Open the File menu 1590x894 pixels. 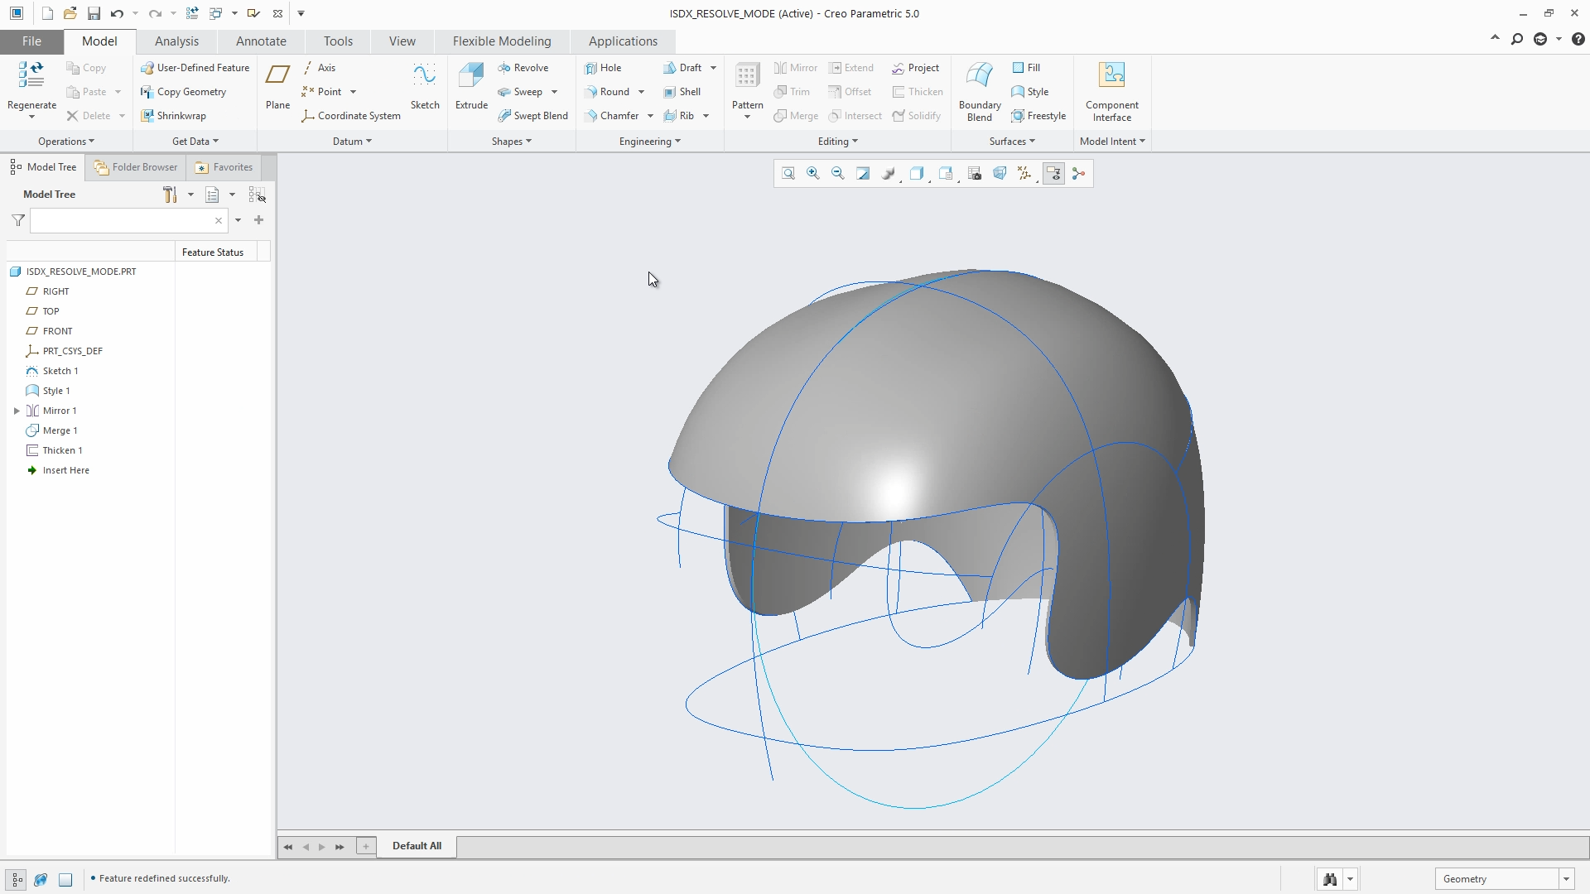[x=31, y=41]
